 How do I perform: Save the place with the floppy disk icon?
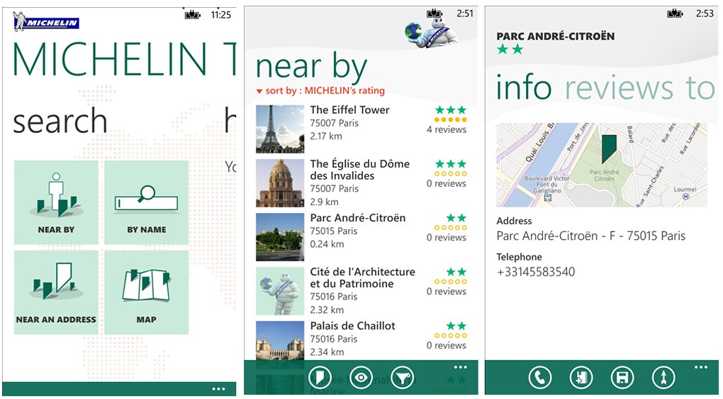[x=622, y=378]
